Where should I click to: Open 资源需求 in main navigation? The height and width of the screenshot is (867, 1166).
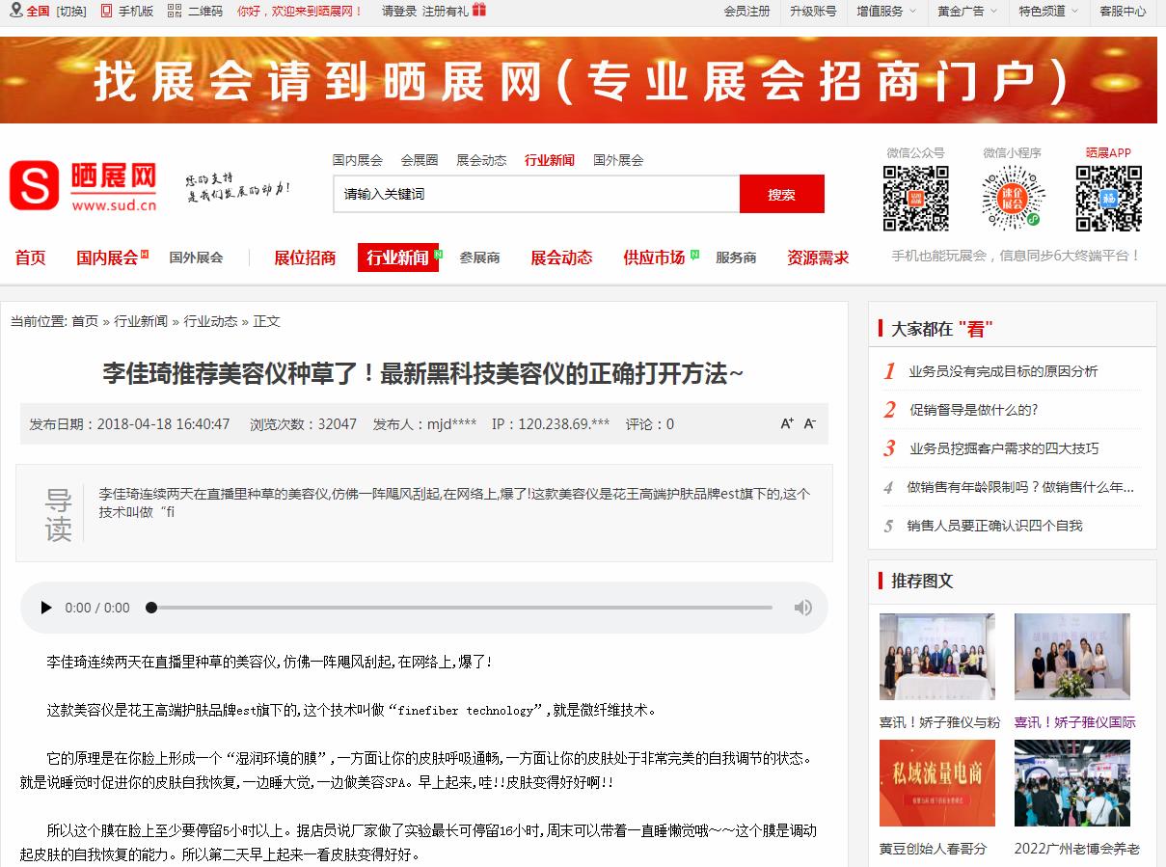point(818,257)
